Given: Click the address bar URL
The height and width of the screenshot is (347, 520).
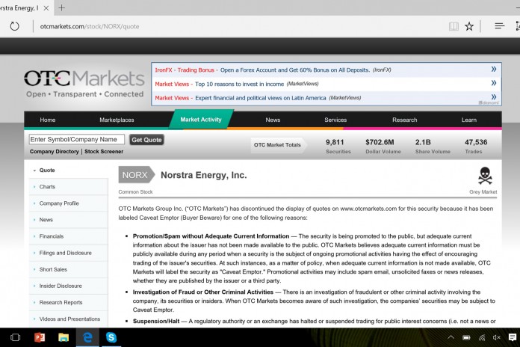Looking at the screenshot, I should [x=90, y=27].
